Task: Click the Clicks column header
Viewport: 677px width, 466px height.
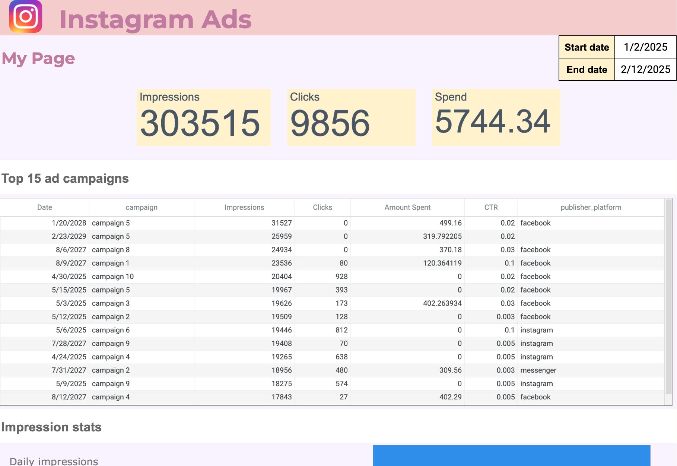Action: (x=322, y=207)
